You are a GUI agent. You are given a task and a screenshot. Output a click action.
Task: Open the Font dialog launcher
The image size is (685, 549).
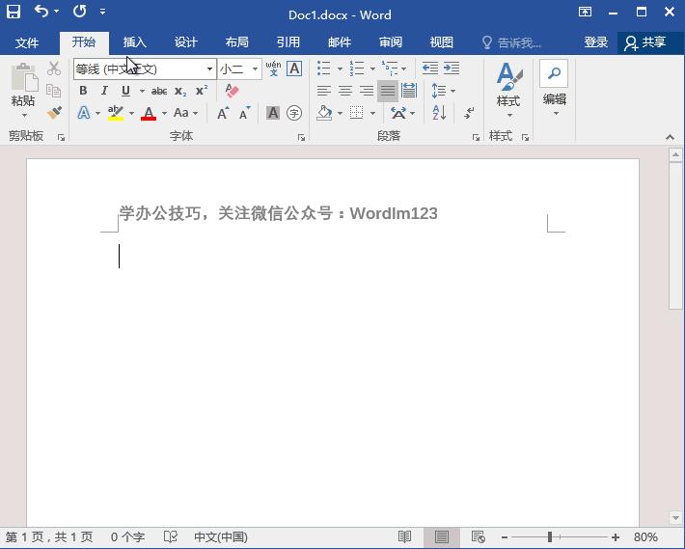coord(301,138)
